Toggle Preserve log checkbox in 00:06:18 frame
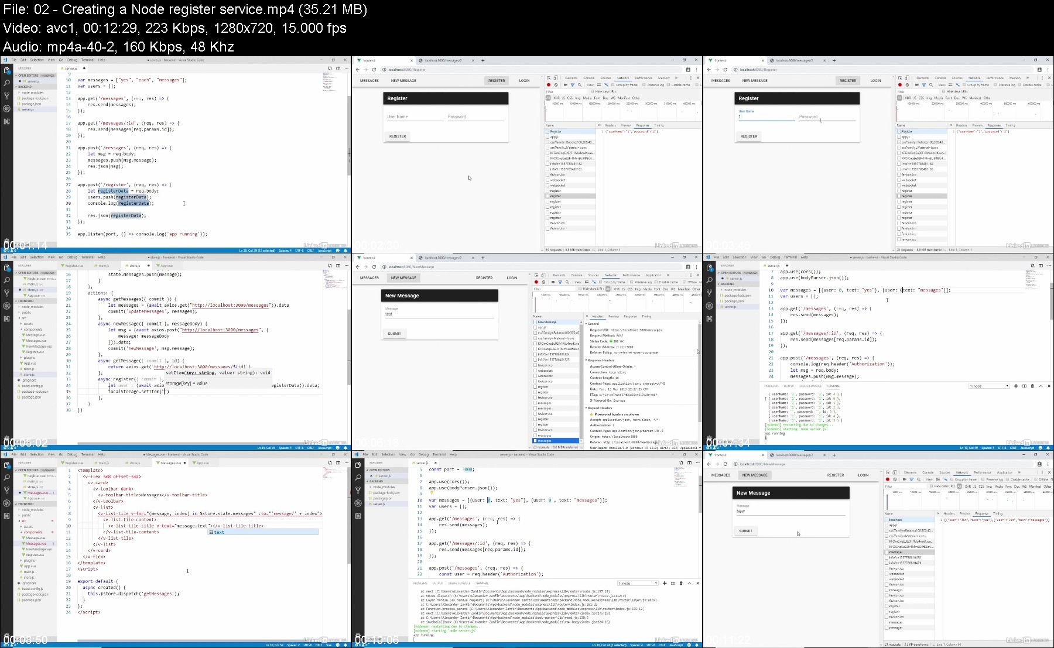The height and width of the screenshot is (648, 1054). click(x=631, y=282)
